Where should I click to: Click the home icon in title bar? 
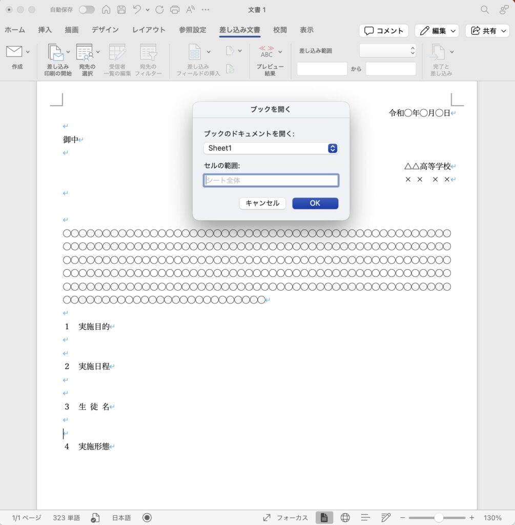[106, 10]
